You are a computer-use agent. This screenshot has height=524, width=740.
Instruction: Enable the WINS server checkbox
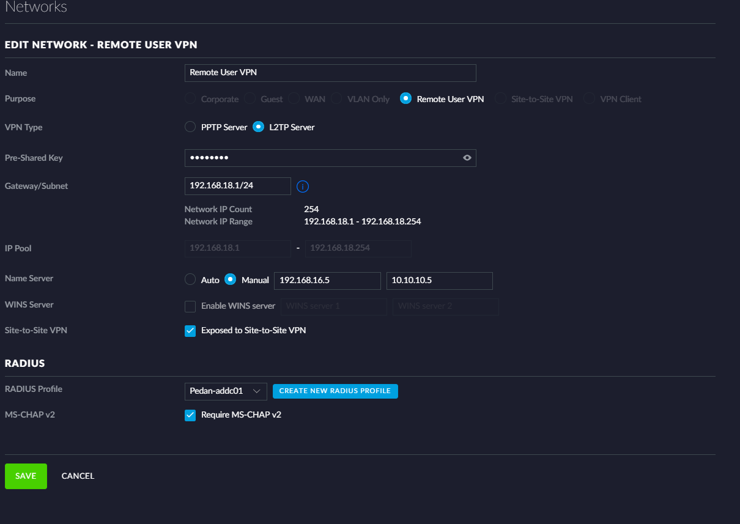coord(190,306)
